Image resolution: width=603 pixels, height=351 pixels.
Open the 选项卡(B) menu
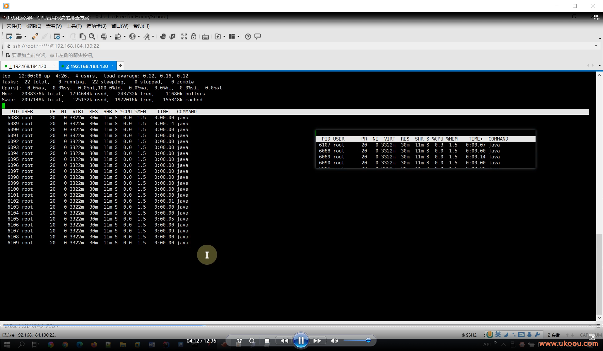(96, 26)
